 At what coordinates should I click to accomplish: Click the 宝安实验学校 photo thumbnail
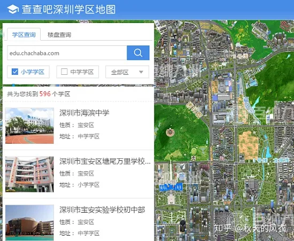[x=29, y=223]
